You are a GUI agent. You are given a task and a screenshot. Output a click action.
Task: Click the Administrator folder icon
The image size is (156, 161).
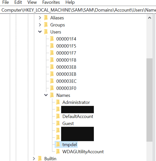[58, 102]
